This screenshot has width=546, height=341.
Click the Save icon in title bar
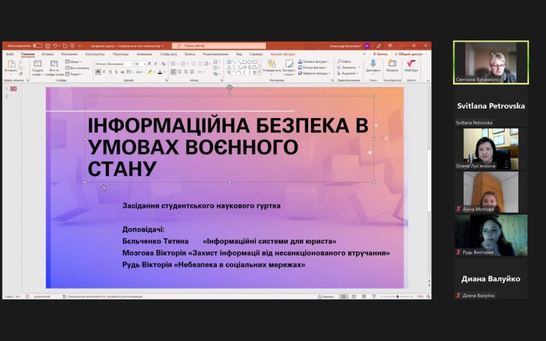[x=48, y=46]
